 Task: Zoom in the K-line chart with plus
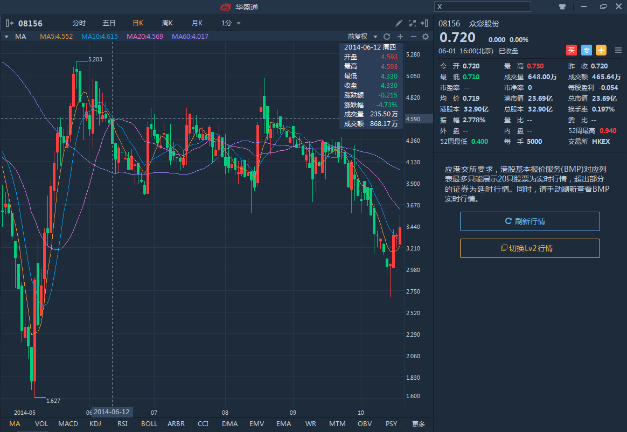400,37
